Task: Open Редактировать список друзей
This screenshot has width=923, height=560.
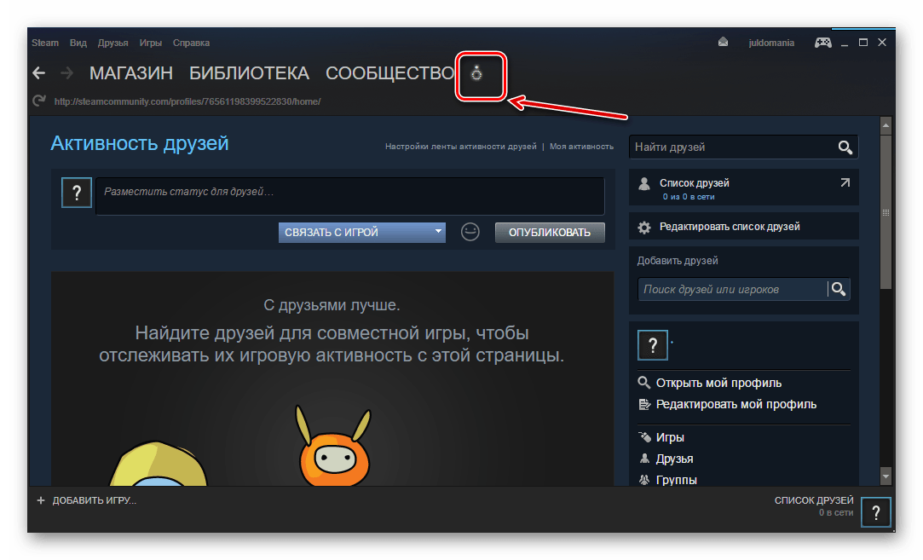Action: tap(730, 227)
